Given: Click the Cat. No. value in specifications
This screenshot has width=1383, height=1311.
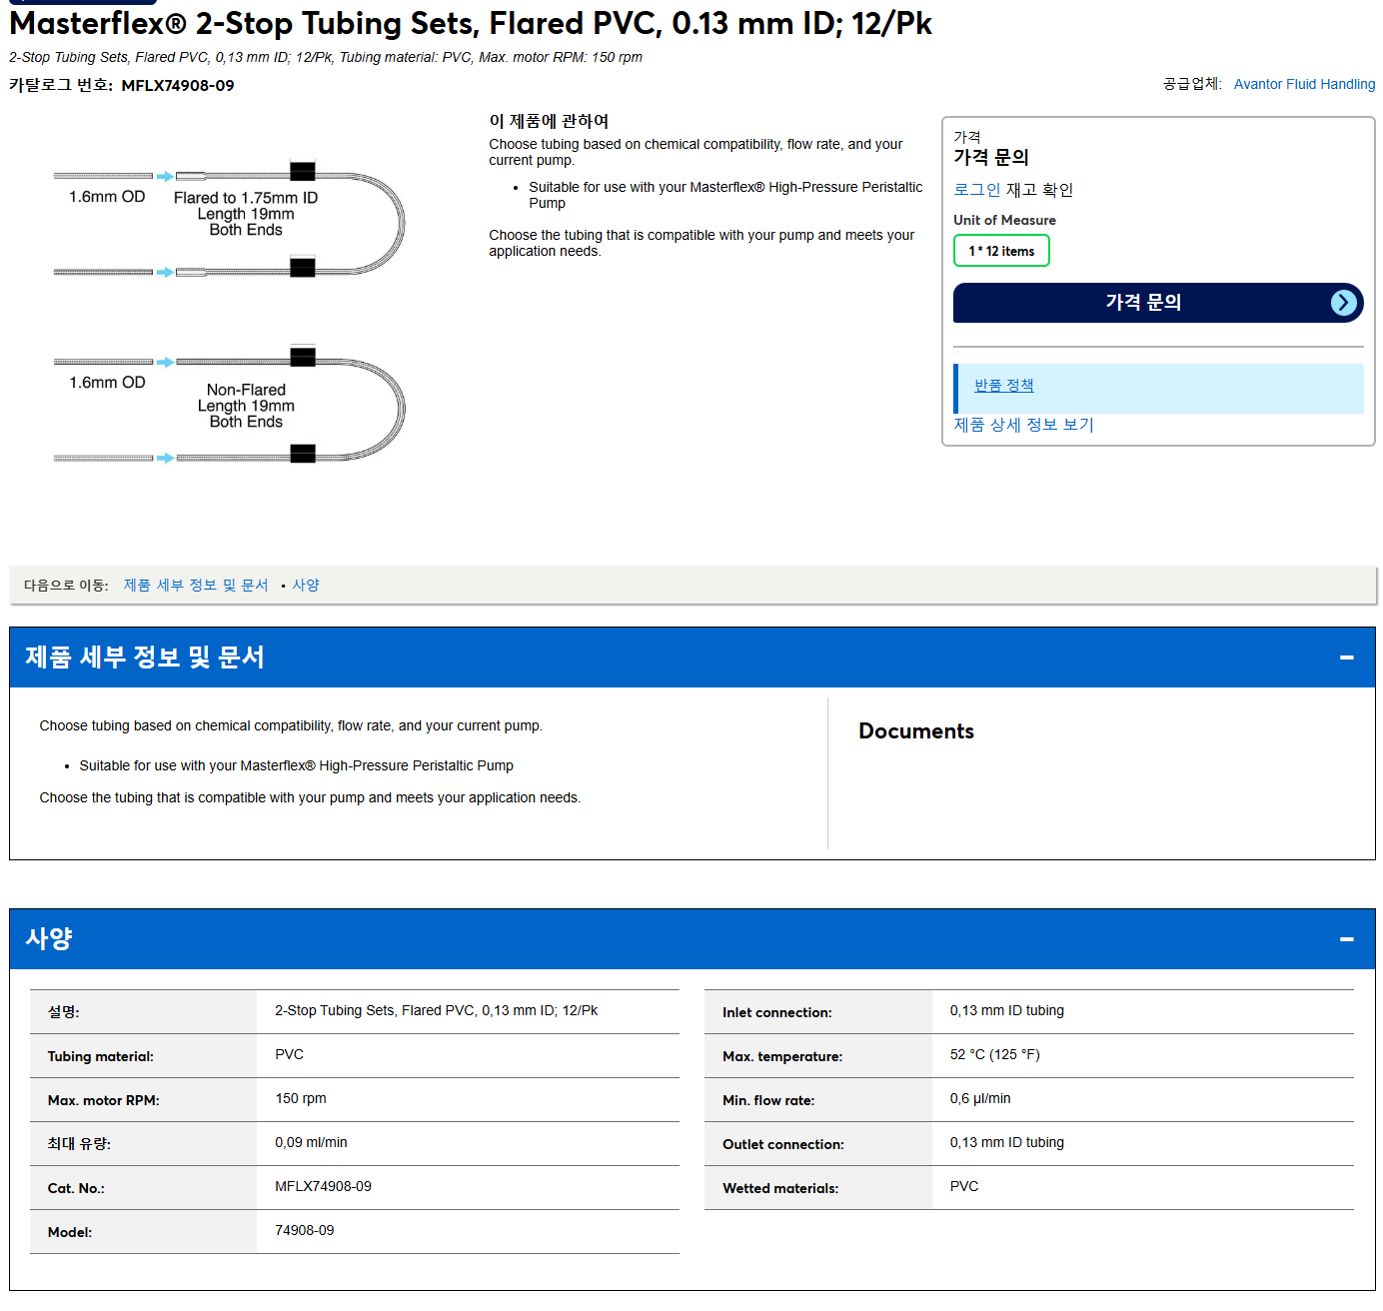Looking at the screenshot, I should point(323,1187).
